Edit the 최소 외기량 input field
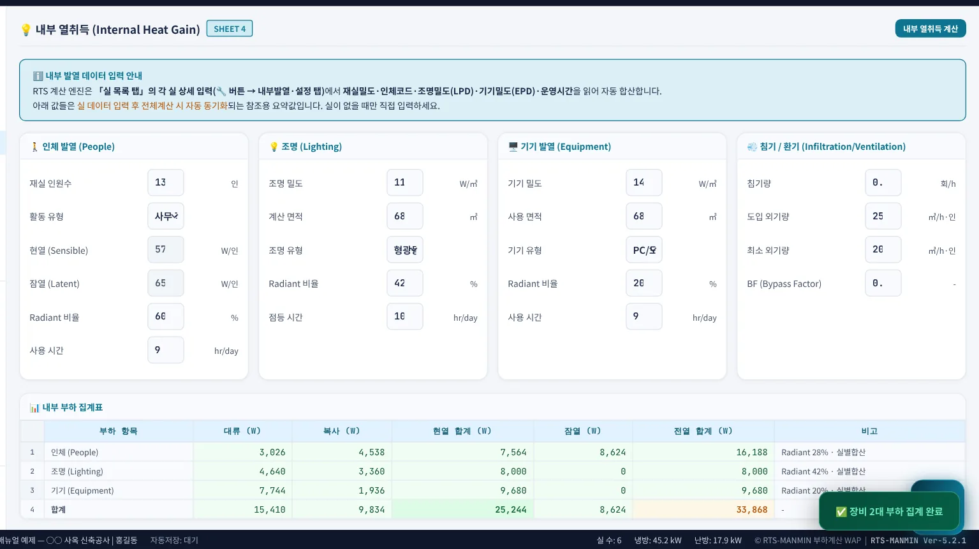Image resolution: width=979 pixels, height=549 pixels. point(883,250)
